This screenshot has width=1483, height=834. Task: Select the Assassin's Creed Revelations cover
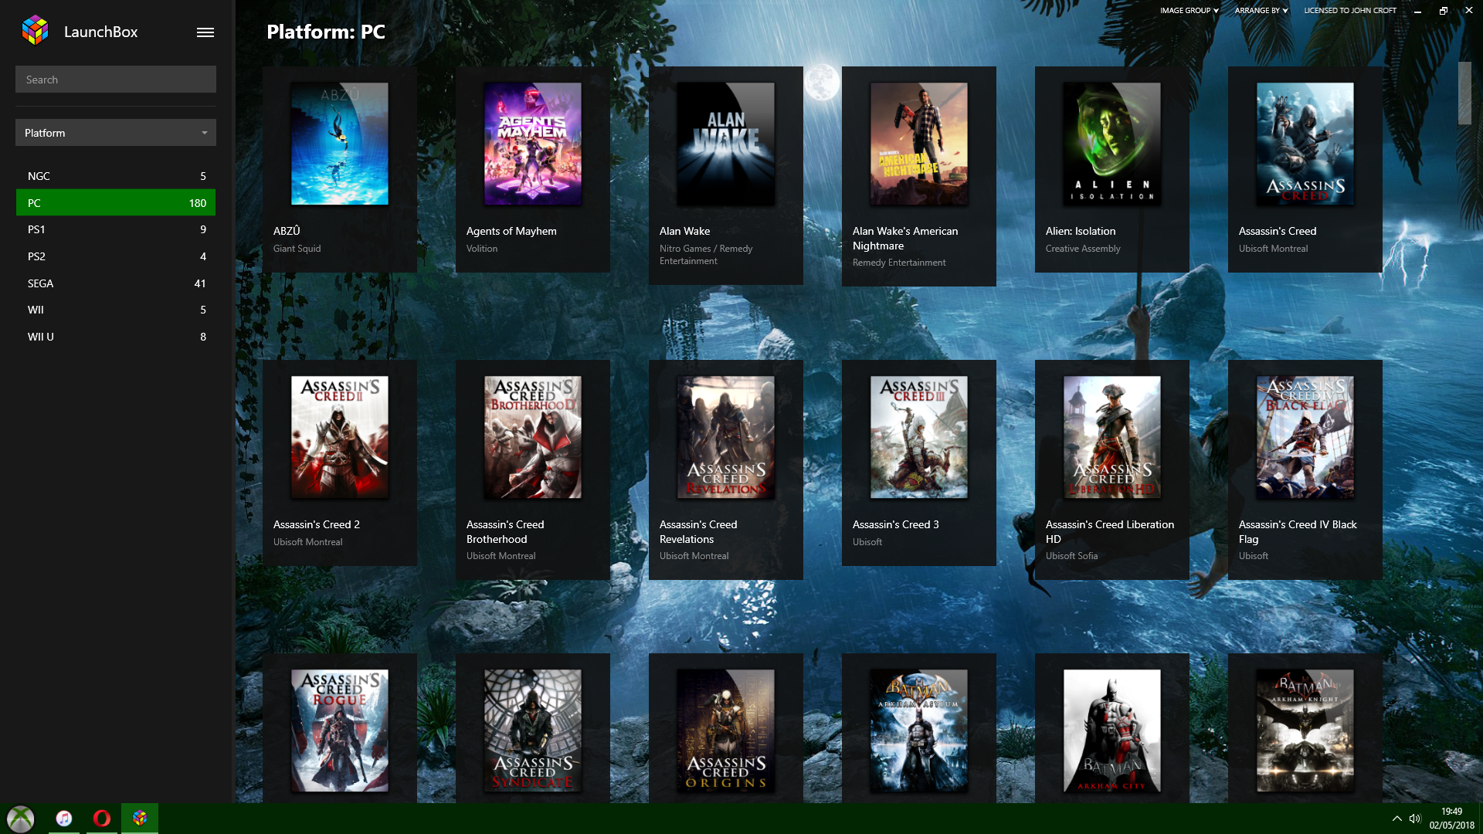coord(726,437)
